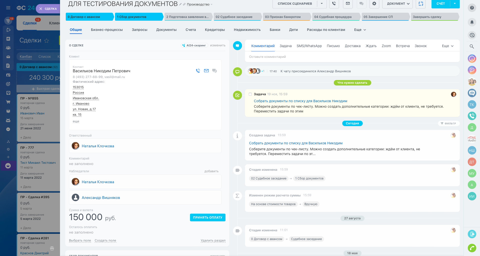Call contact Васильков via phone icon
This screenshot has width=480, height=256.
click(x=198, y=71)
